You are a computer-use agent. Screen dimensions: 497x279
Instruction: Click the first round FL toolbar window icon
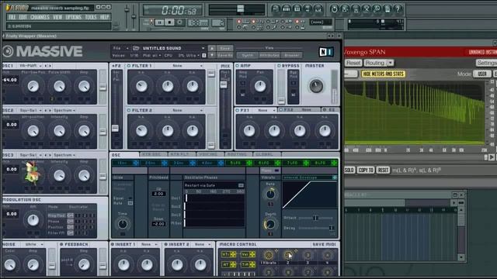click(x=275, y=9)
